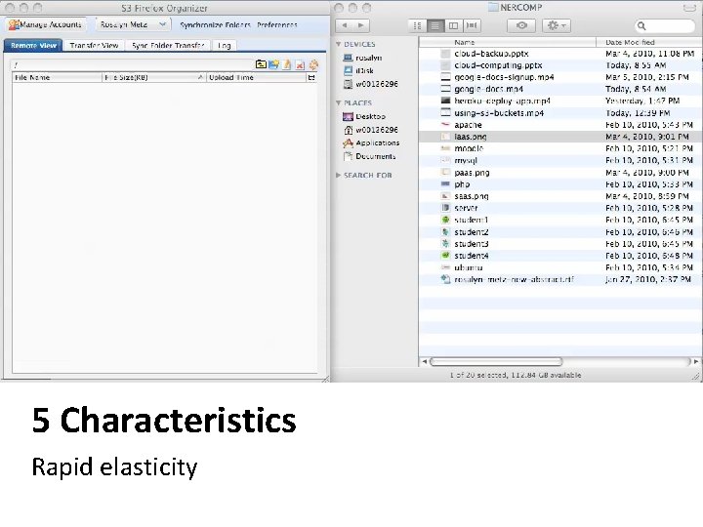Switch Finder to Cover Flow view
703x527 pixels.
click(x=472, y=25)
